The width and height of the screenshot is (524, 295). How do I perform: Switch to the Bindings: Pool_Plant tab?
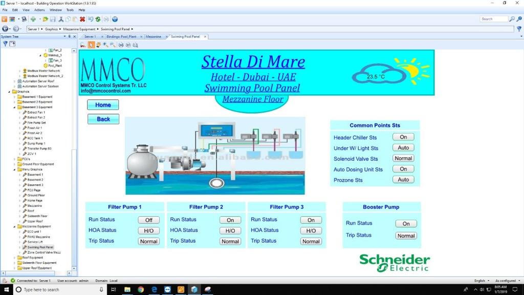(121, 37)
